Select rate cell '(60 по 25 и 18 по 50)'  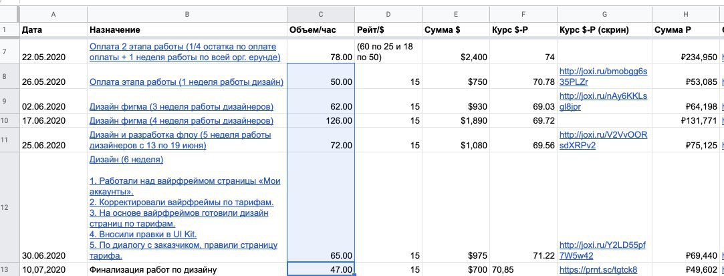click(388, 51)
